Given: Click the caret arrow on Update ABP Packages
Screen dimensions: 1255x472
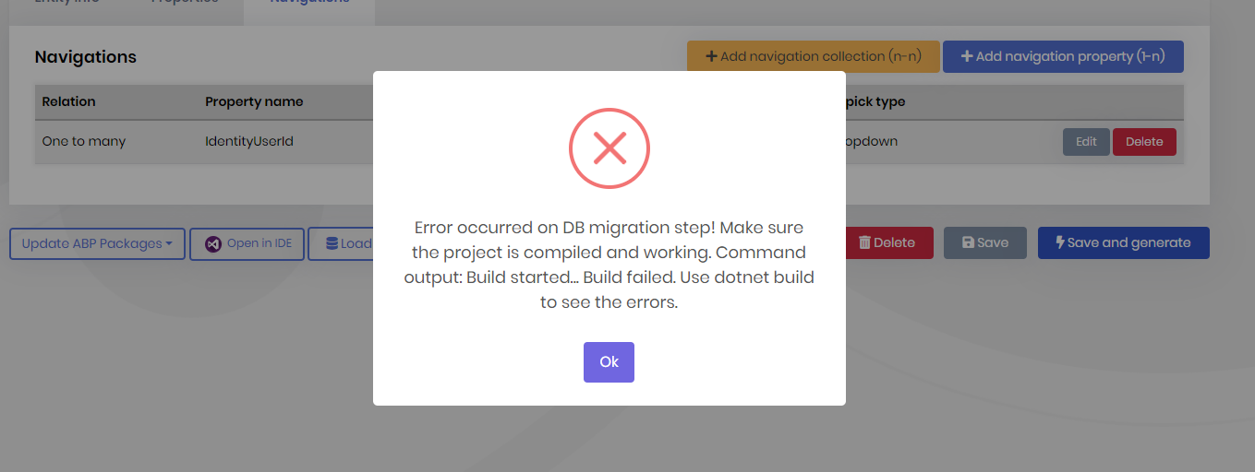Looking at the screenshot, I should pyautogui.click(x=170, y=244).
